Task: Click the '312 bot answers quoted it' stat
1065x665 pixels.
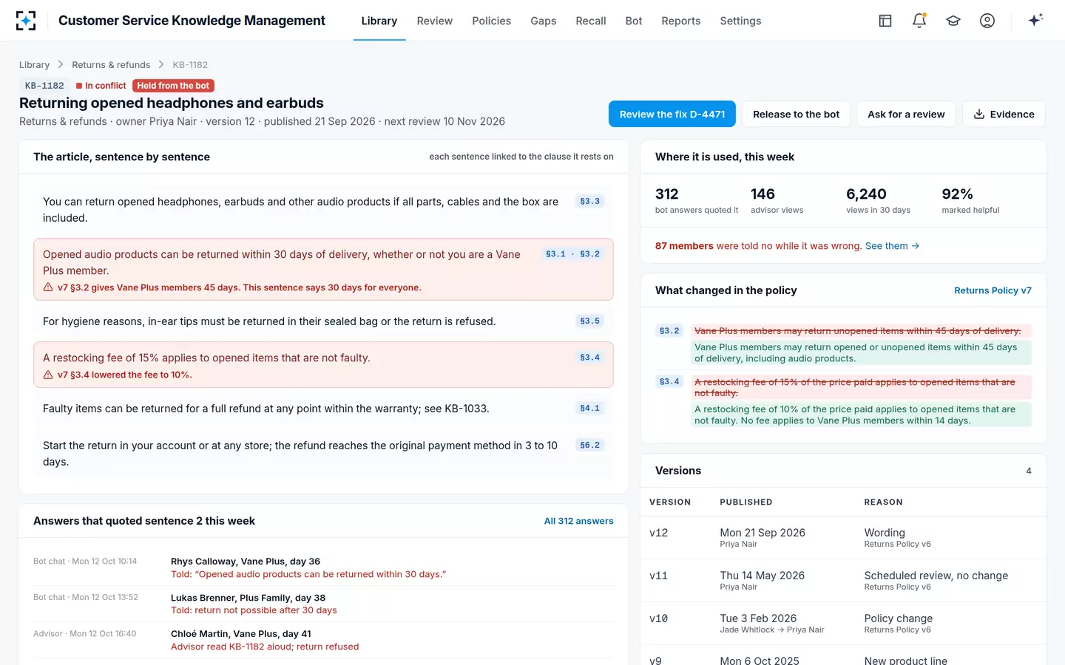Action: (x=697, y=201)
